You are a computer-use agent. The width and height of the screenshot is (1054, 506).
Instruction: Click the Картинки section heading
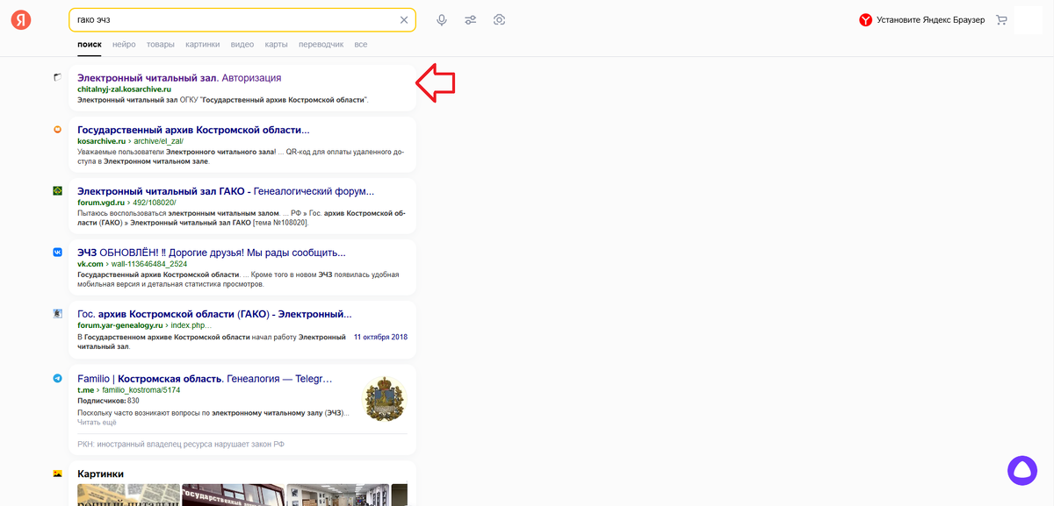100,474
